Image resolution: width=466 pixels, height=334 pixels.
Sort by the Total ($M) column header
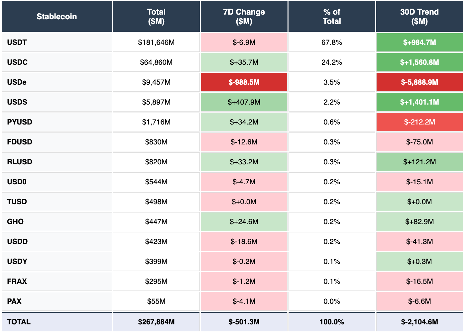click(156, 16)
